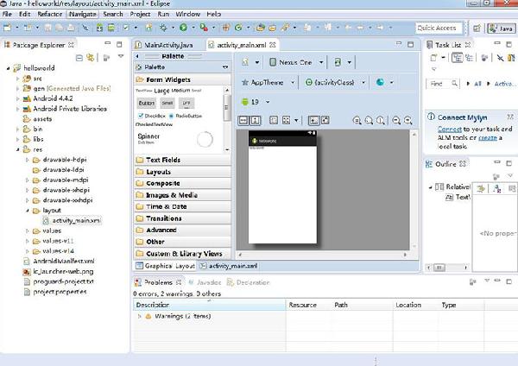The image size is (518, 366).
Task: Collapse the res folder tree node
Action: (18, 149)
